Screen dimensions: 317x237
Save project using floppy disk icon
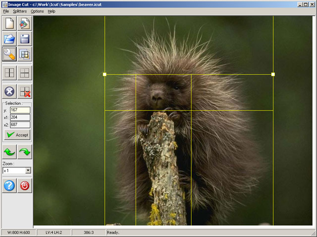tap(25, 39)
